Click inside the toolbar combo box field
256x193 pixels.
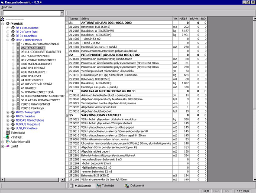pos(31,13)
